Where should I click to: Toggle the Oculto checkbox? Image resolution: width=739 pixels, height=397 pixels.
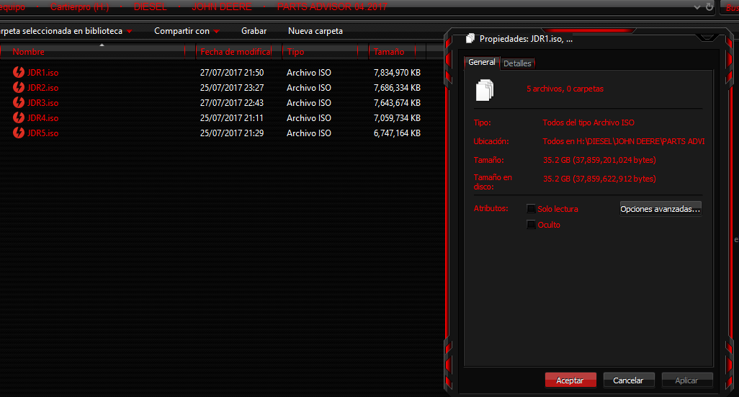(x=531, y=224)
